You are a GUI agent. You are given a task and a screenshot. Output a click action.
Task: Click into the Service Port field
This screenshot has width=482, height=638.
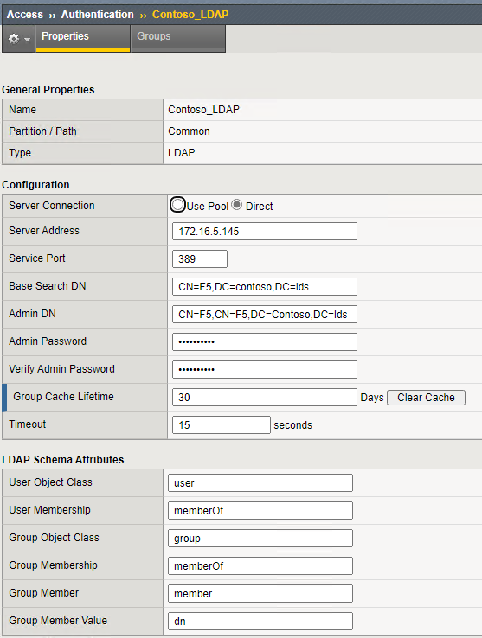coord(200,258)
